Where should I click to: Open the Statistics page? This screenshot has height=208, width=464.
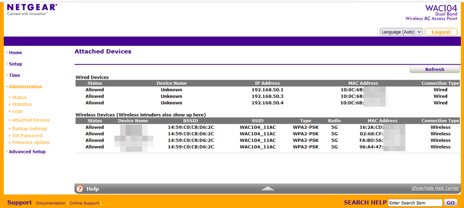(x=22, y=104)
